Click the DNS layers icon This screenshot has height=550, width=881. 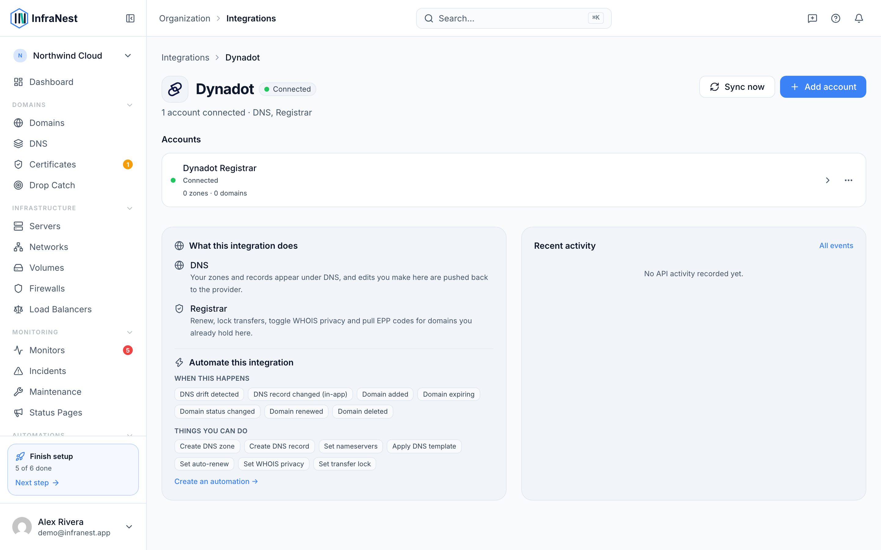click(18, 144)
